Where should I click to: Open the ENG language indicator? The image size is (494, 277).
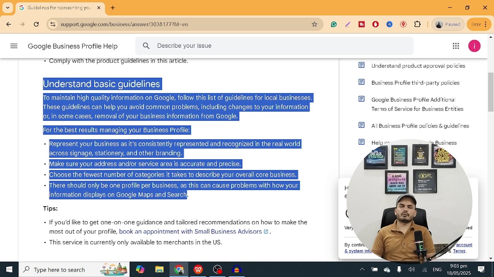pos(437,269)
